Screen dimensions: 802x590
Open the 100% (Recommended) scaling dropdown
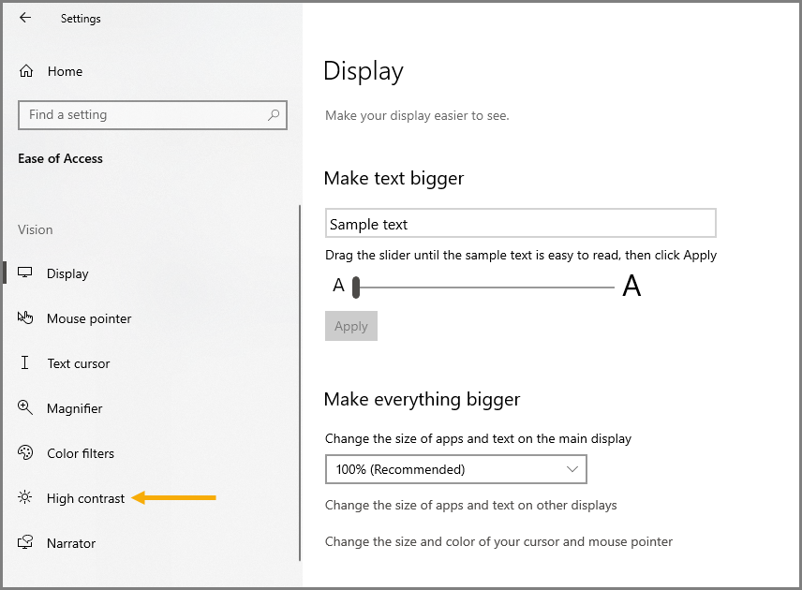pyautogui.click(x=455, y=469)
